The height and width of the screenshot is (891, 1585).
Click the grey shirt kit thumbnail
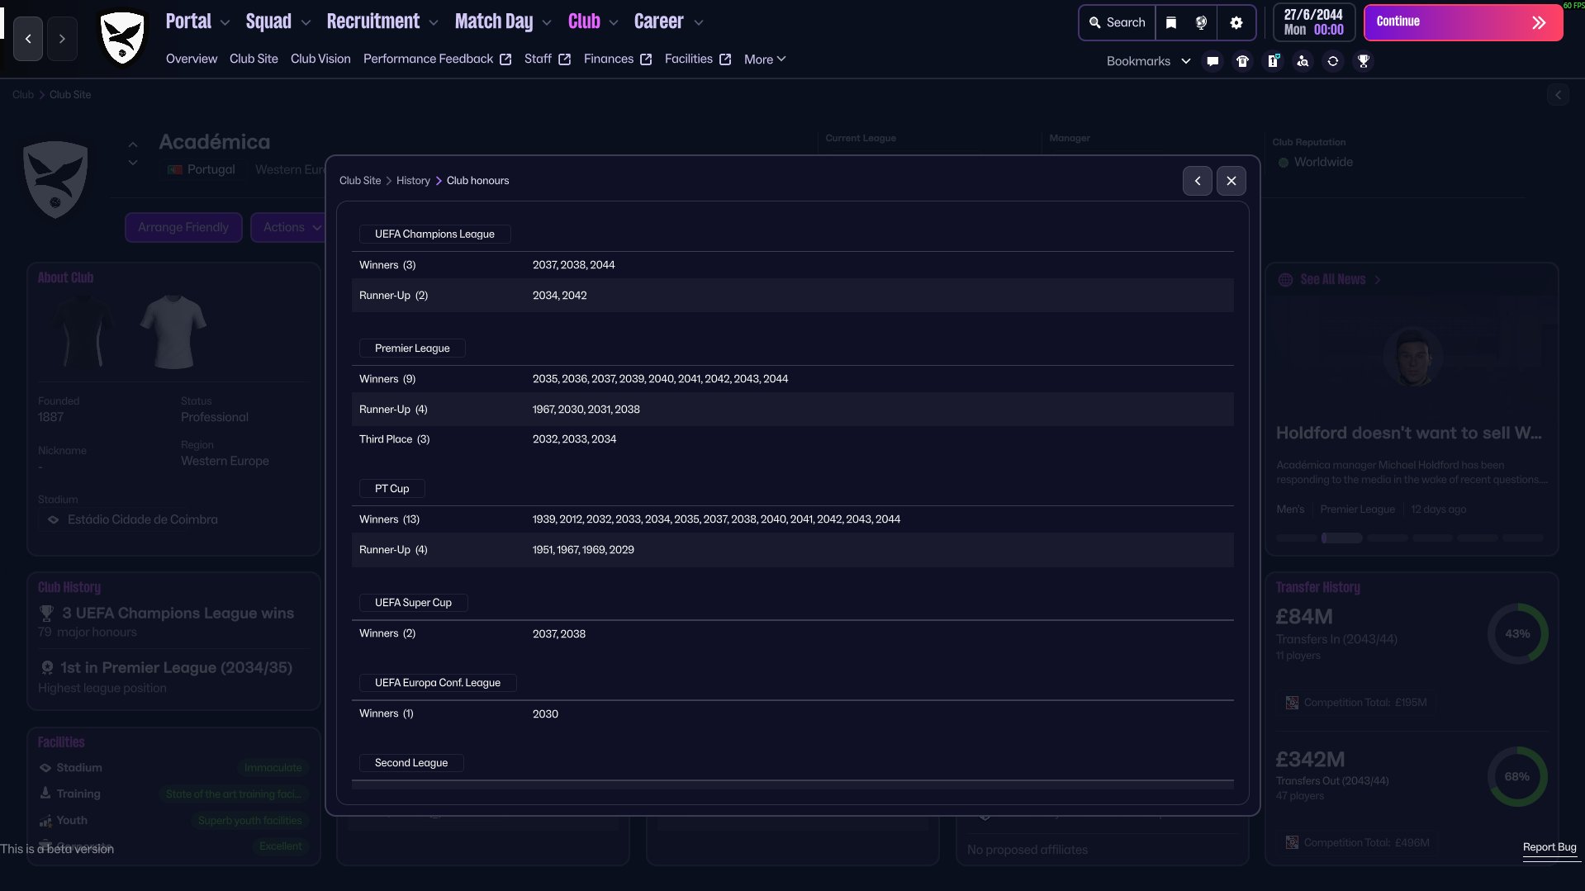173,332
